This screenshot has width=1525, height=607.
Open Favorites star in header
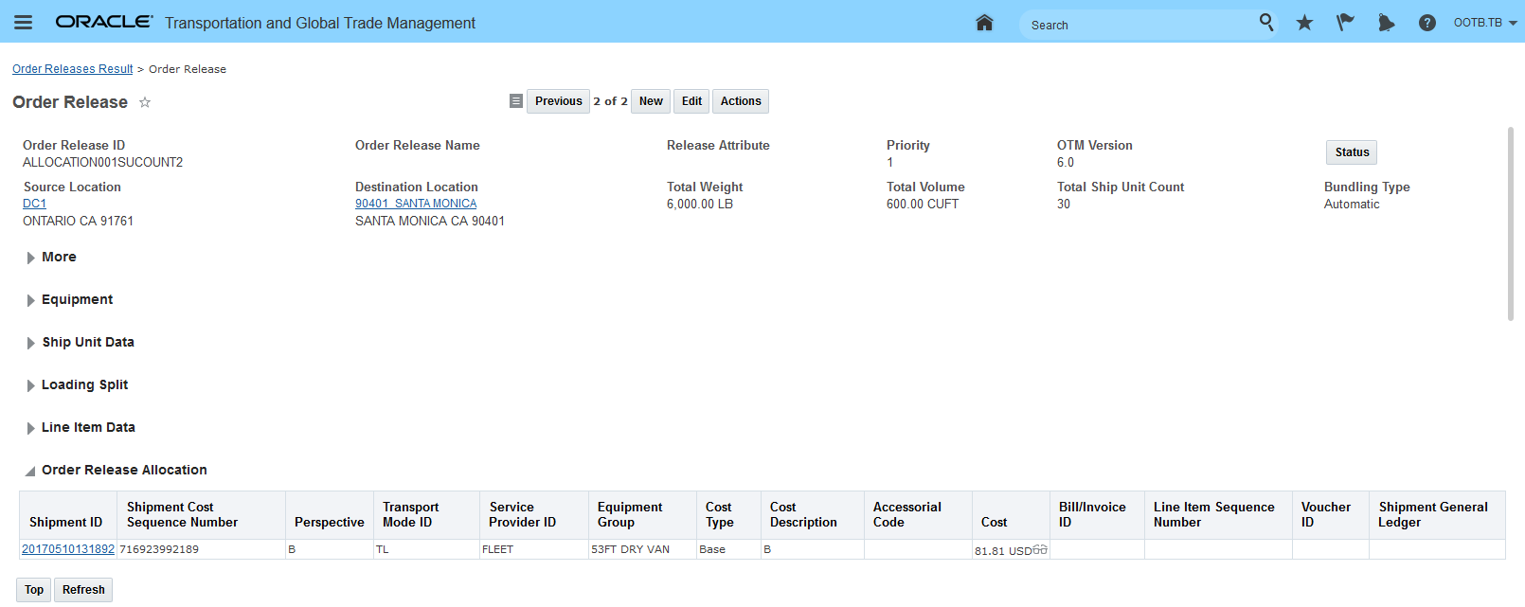[1304, 23]
